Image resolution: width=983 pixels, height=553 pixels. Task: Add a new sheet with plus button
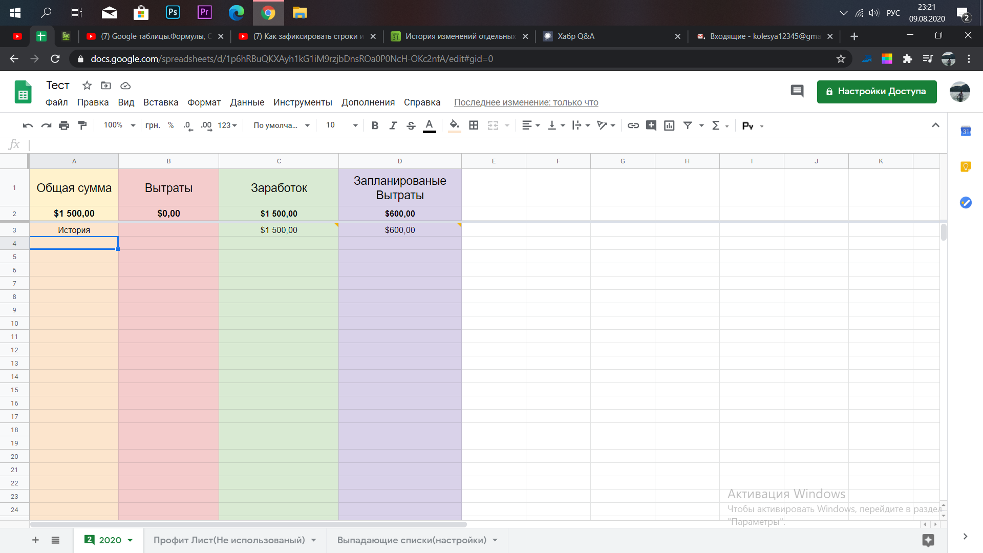pyautogui.click(x=35, y=540)
